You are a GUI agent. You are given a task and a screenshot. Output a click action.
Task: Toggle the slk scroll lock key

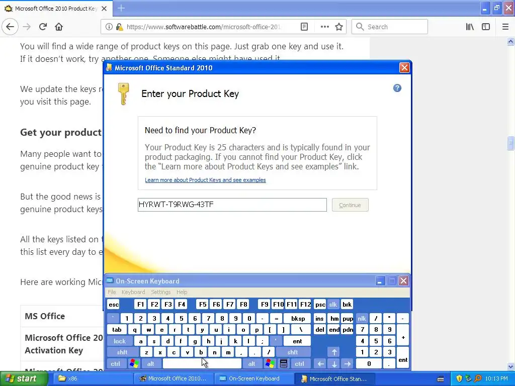pos(333,304)
